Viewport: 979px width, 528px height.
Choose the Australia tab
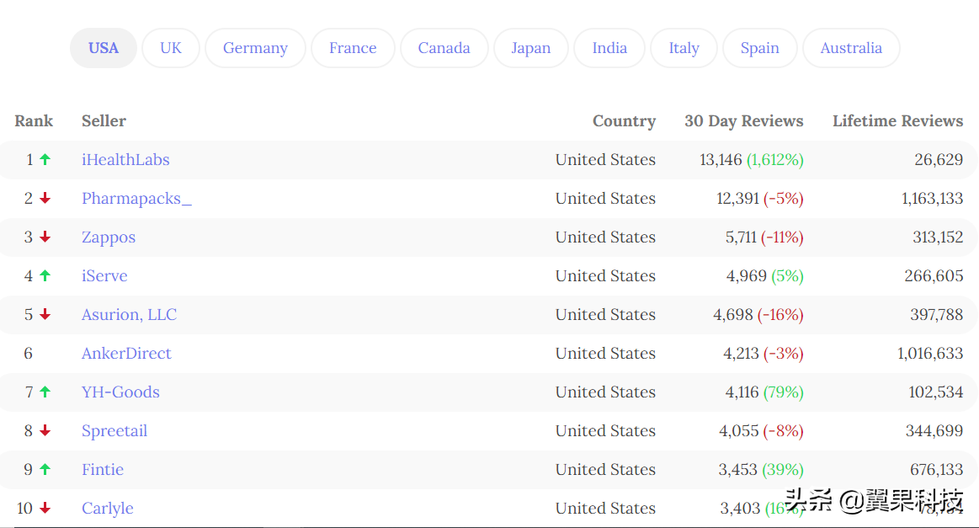click(x=851, y=48)
